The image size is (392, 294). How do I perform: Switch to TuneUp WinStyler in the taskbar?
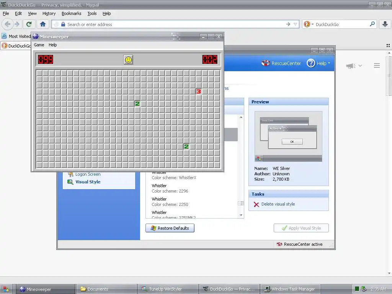(x=168, y=289)
